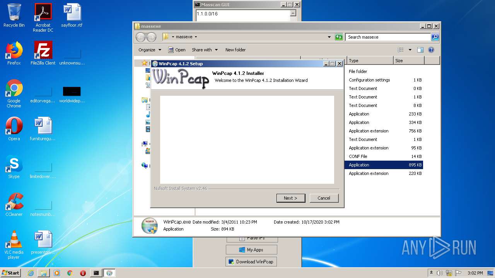Screen dimensions: 495x278
Task: Select the Configuration settings 1 KB row
Action: pos(384,80)
